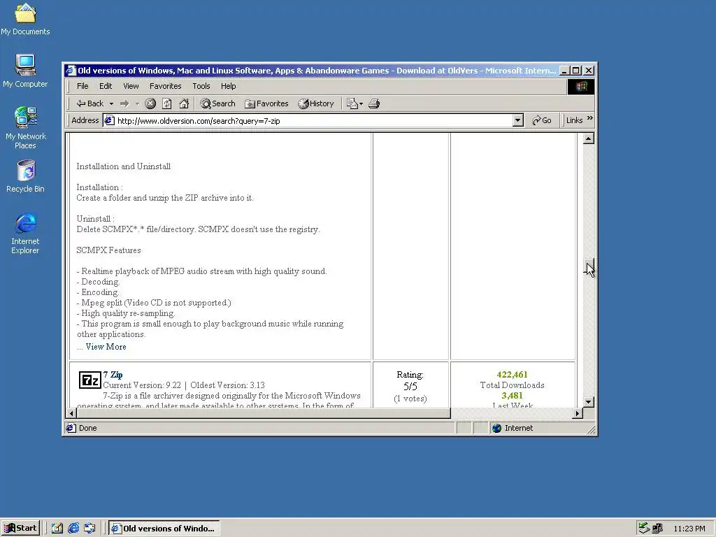Select the My Documents desktop icon

(x=25, y=20)
